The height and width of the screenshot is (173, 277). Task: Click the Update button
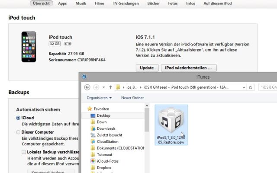click(147, 68)
